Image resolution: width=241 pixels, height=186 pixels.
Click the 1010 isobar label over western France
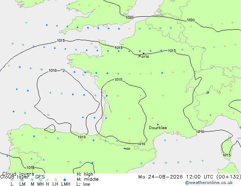point(118,79)
